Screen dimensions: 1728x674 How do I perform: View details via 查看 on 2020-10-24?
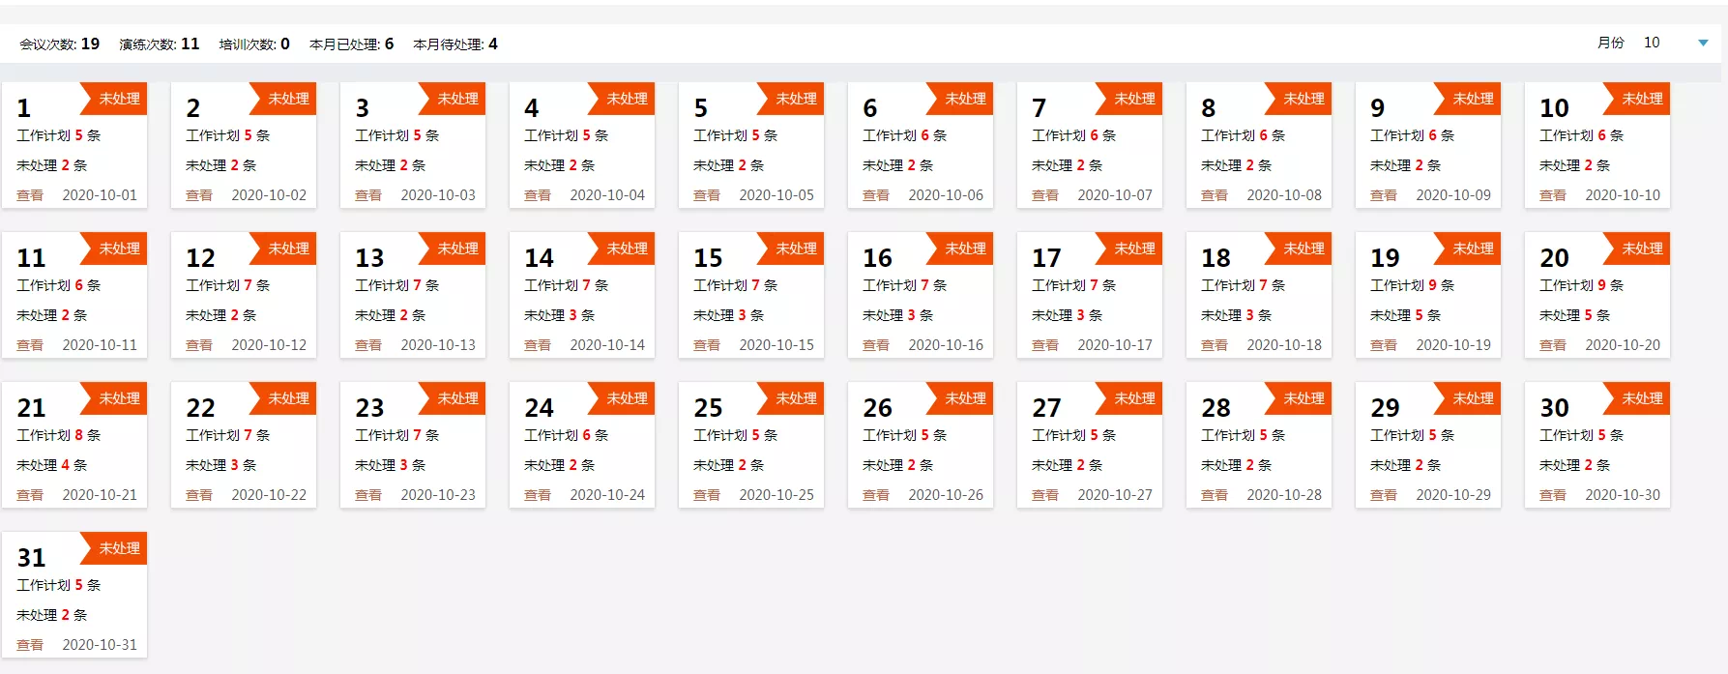[538, 495]
